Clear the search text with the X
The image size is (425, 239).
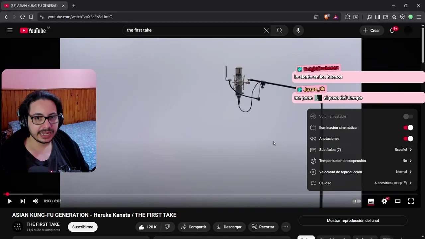(266, 30)
